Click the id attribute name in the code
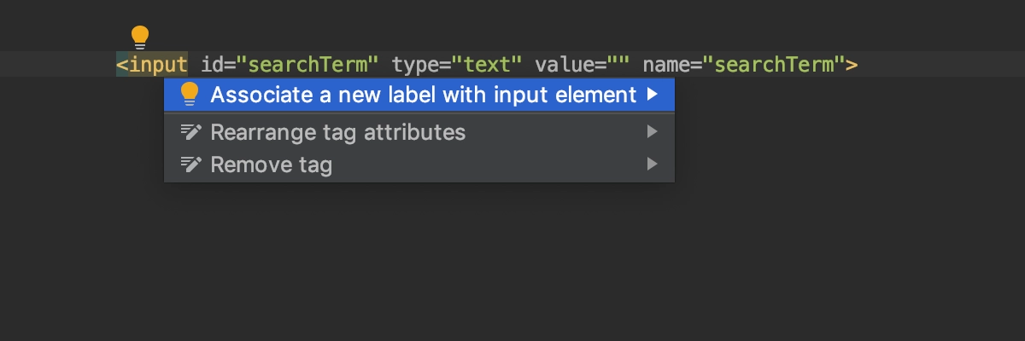1025x341 pixels. coord(212,64)
